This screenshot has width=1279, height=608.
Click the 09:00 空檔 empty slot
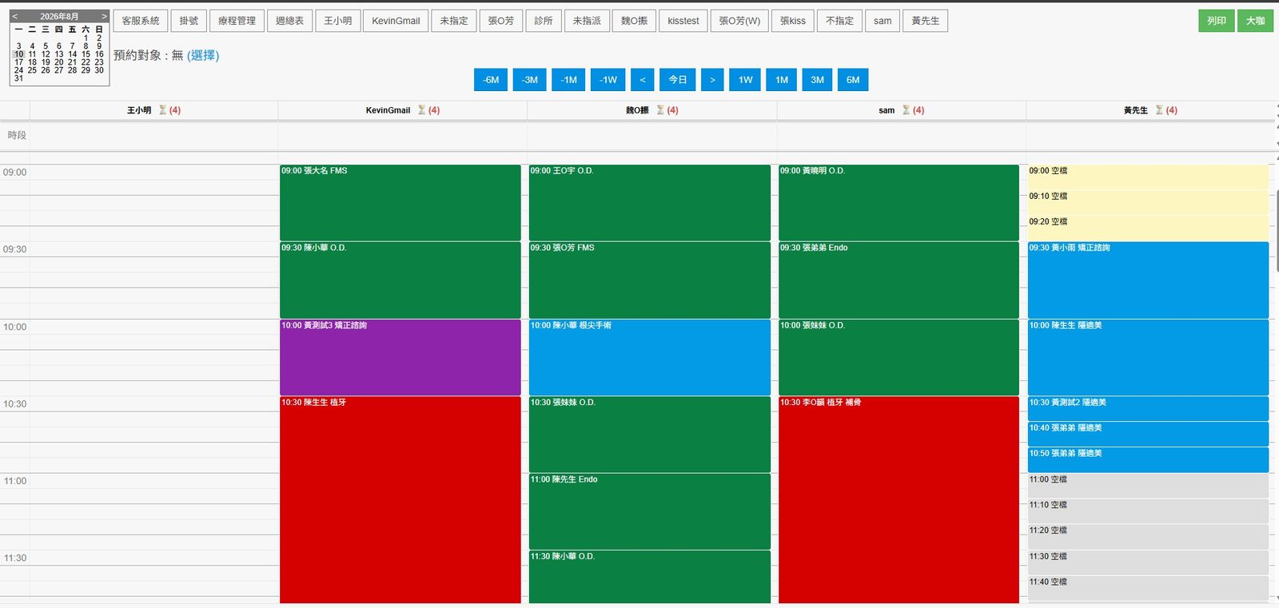(x=1149, y=177)
